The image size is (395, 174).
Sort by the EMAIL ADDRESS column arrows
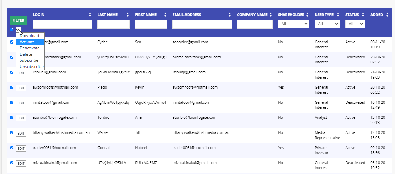pyautogui.click(x=229, y=15)
